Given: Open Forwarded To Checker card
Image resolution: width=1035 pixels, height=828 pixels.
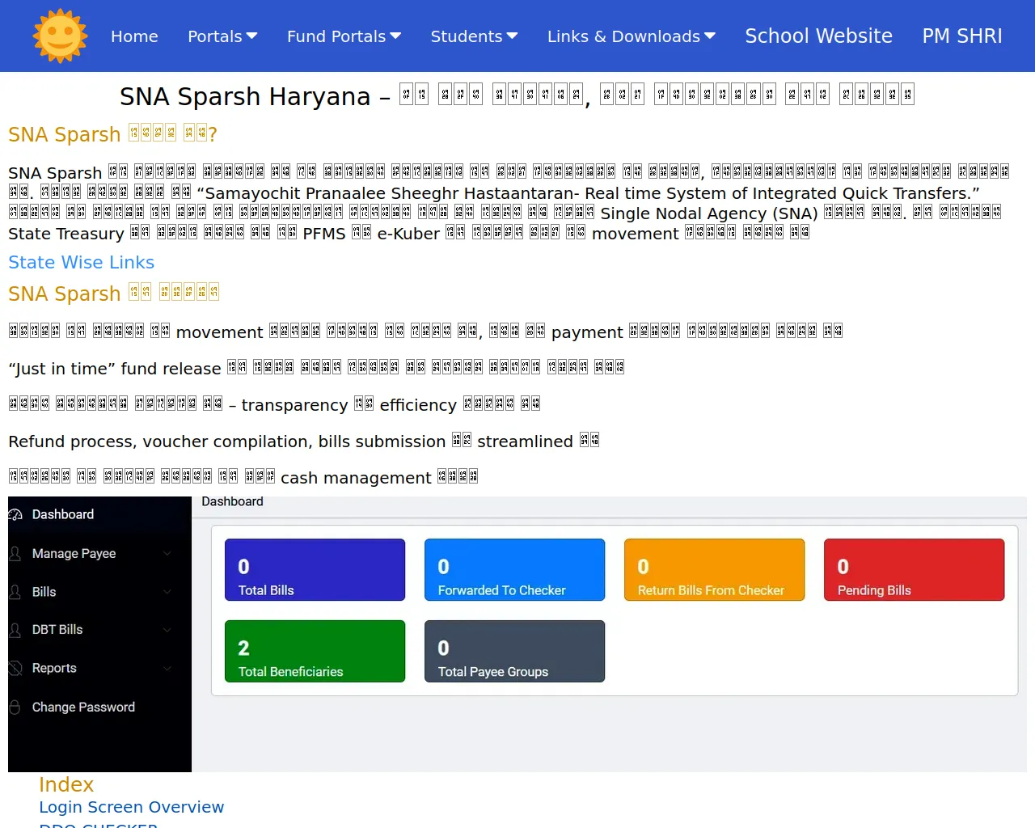Looking at the screenshot, I should coord(514,570).
